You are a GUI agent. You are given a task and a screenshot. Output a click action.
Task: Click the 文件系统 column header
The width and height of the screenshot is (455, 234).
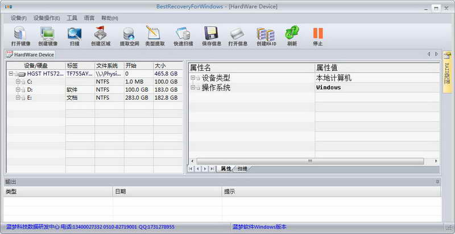(x=109, y=65)
